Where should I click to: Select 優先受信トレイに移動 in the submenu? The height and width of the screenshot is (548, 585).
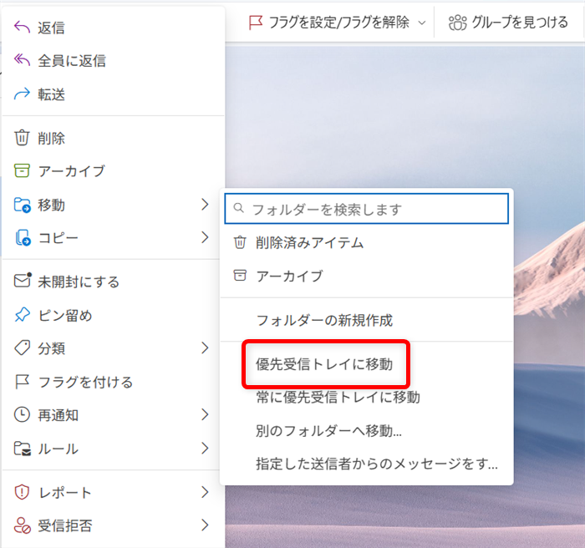coord(323,364)
